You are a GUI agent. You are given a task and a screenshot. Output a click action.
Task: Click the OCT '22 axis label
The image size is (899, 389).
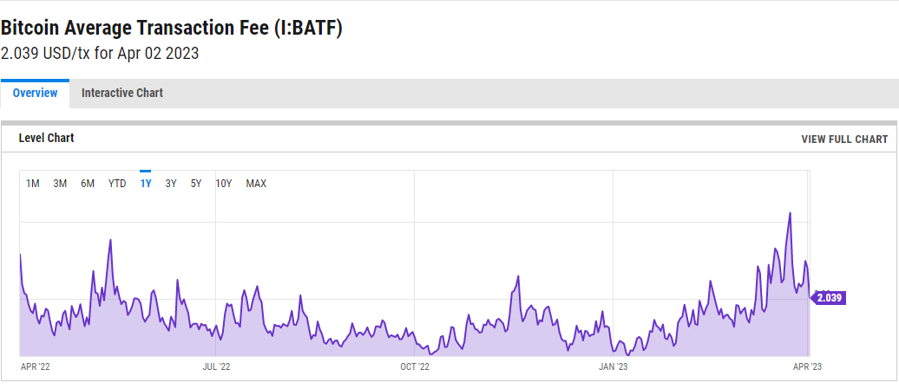pyautogui.click(x=415, y=366)
